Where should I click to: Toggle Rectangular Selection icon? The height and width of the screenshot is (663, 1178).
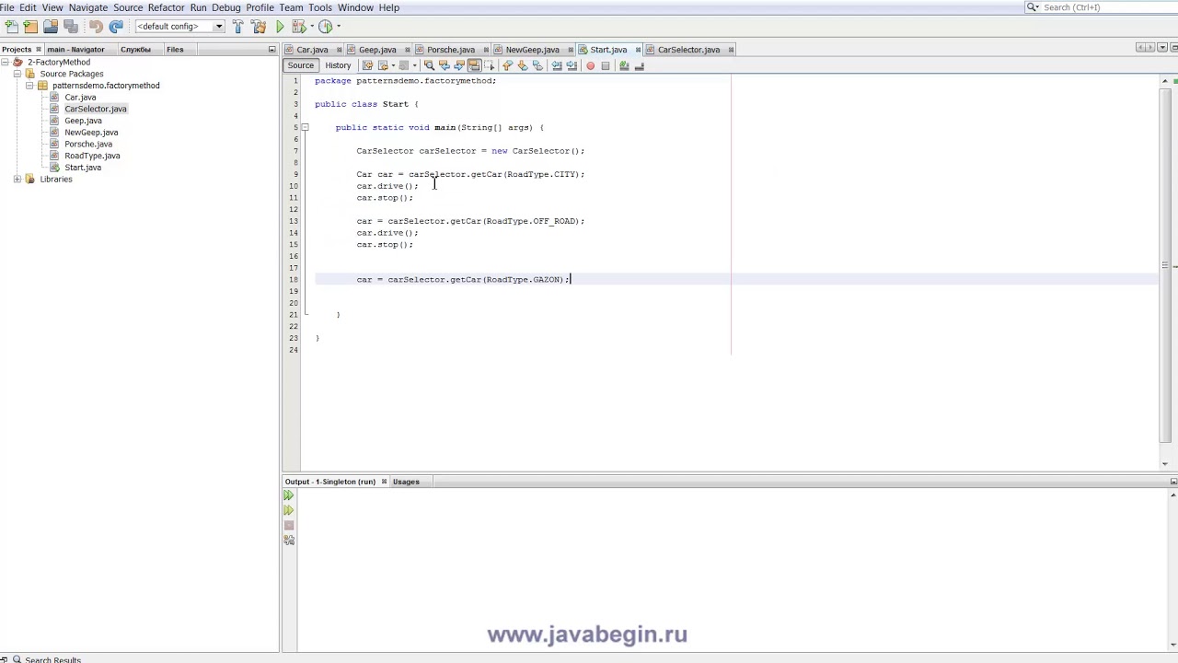(490, 65)
